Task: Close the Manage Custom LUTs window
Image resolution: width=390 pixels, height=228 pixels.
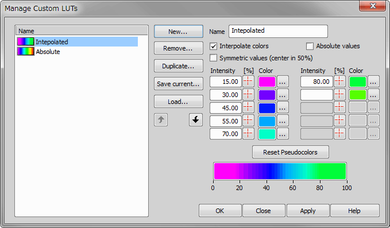Action: 372,6
